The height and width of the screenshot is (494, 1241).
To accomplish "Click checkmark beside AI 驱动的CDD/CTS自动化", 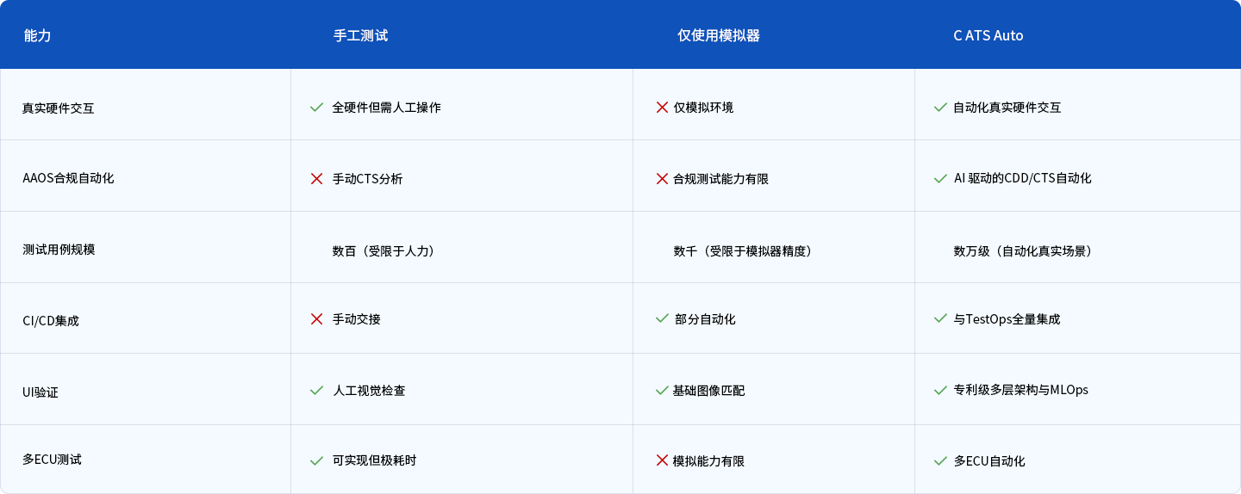I will (940, 178).
